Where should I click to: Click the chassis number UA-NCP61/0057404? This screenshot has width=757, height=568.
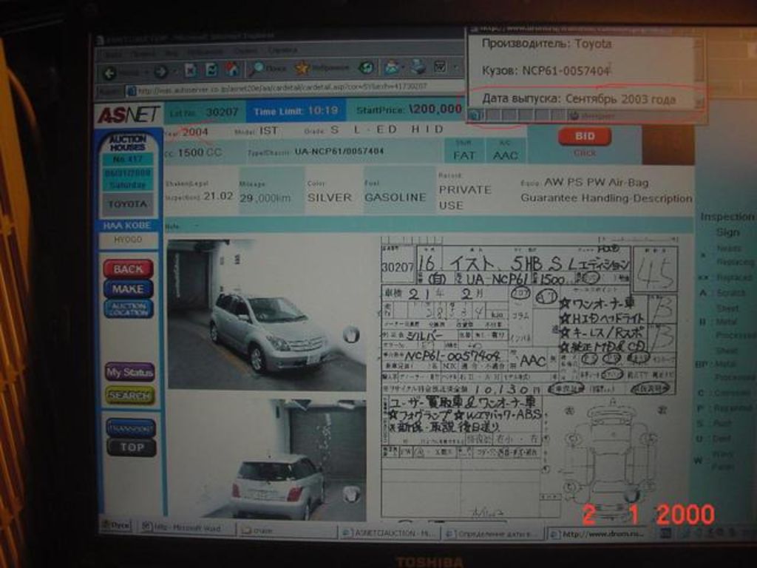point(339,151)
